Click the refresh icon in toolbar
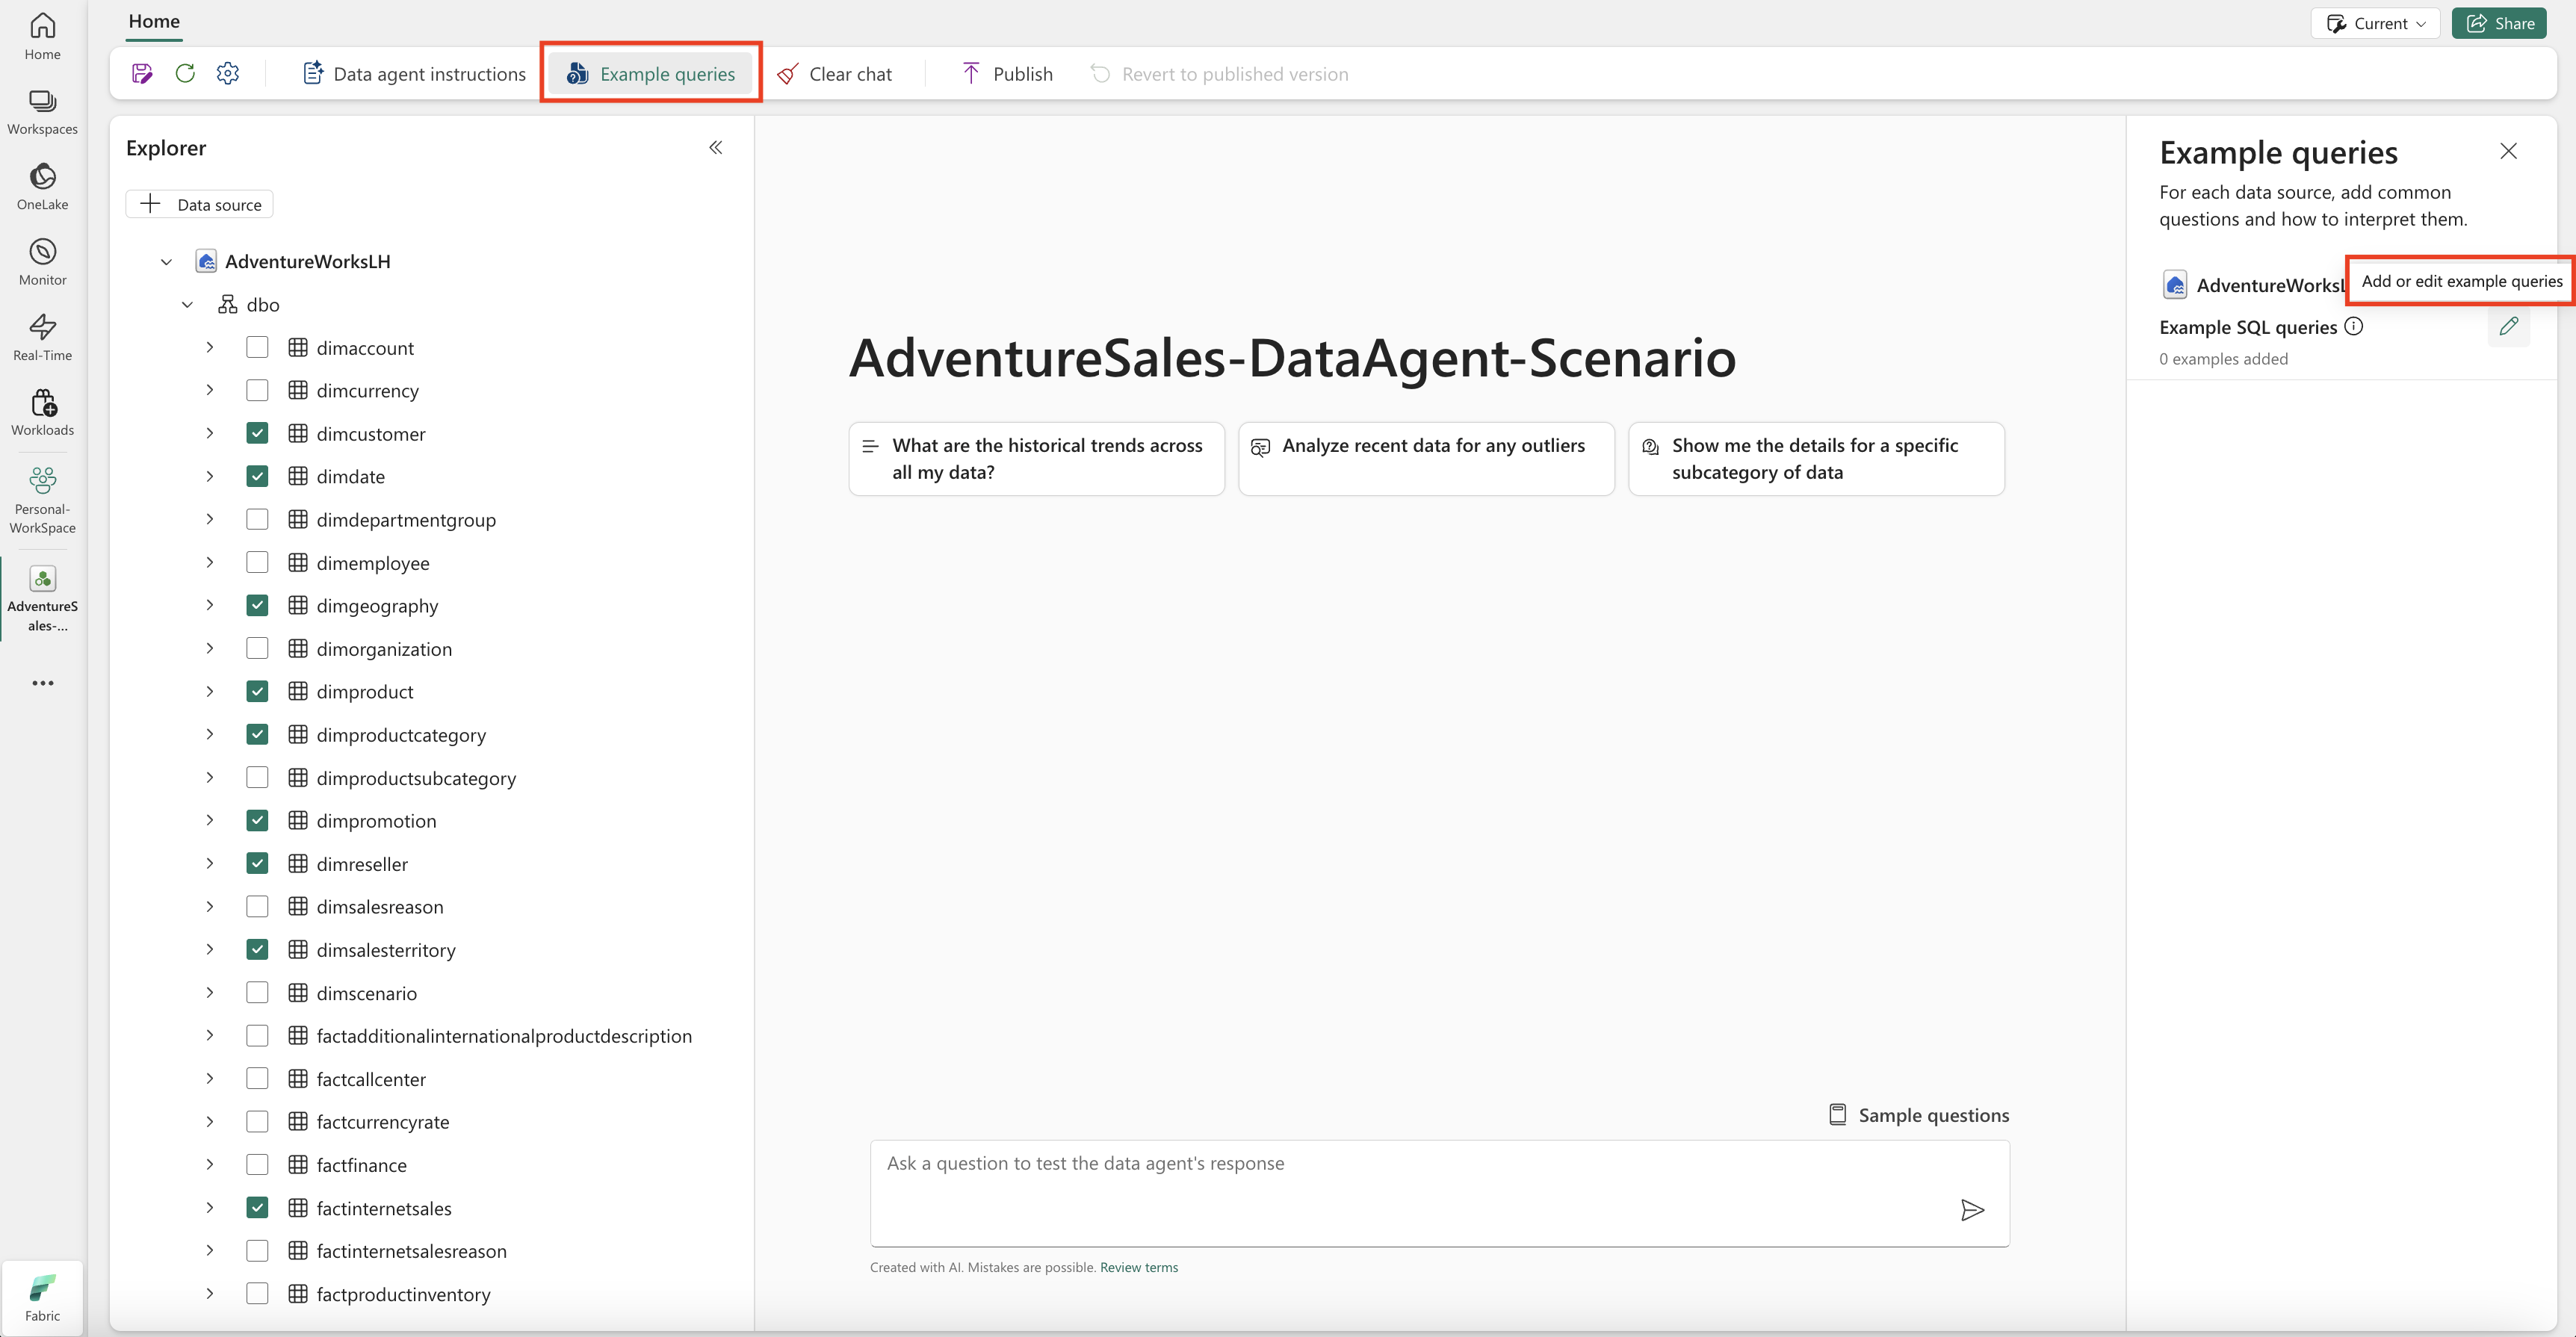Viewport: 2576px width, 1337px height. 185,73
